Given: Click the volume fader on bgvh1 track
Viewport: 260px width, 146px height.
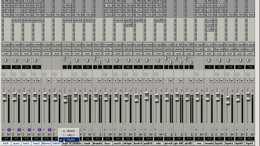Looking at the screenshot, I should [228, 100].
